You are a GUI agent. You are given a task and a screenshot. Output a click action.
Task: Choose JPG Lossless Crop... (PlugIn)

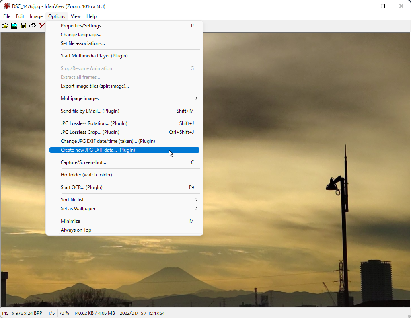coord(125,132)
